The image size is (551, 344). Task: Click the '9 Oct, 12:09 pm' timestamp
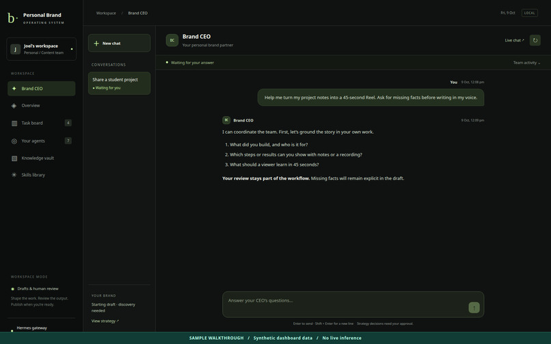click(472, 120)
